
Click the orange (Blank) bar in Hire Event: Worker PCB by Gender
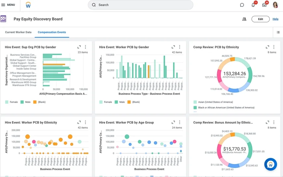pyautogui.click(x=148, y=72)
